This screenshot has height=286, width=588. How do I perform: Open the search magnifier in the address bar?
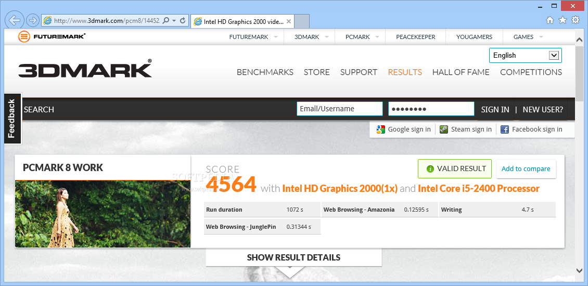(x=167, y=21)
